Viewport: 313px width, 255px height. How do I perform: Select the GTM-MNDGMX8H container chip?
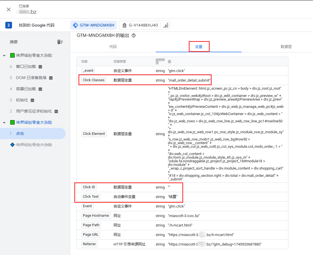click(x=94, y=25)
